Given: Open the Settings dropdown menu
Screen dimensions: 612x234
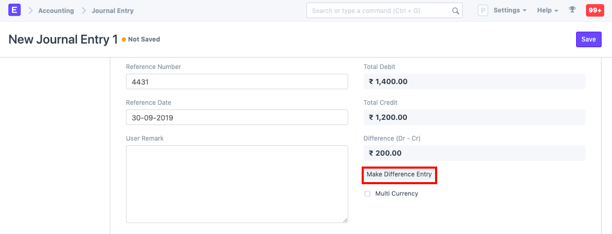Looking at the screenshot, I should point(509,10).
